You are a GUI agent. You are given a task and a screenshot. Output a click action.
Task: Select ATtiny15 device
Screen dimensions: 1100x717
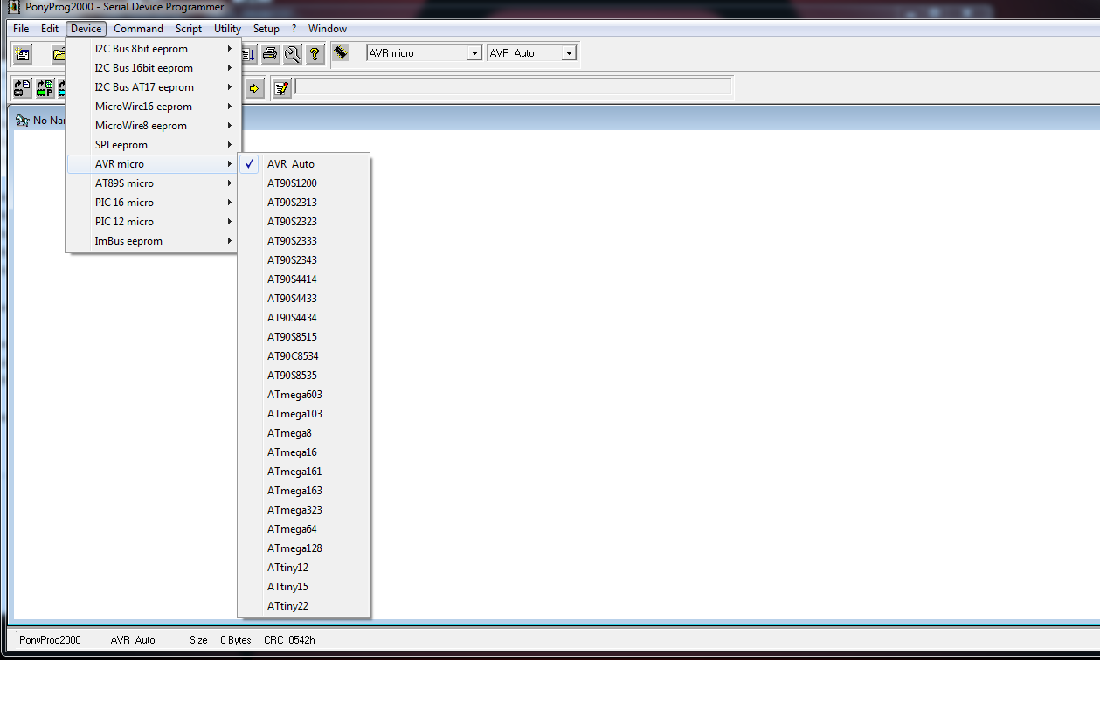click(x=304, y=587)
